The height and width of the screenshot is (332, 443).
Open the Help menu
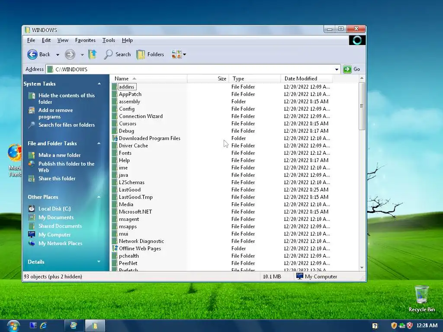click(x=127, y=40)
